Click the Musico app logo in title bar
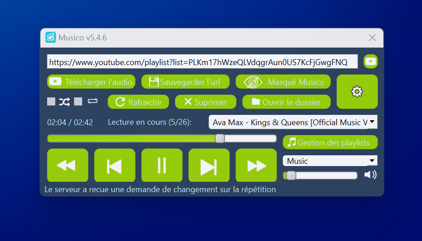Image resolution: width=422 pixels, height=241 pixels. 51,37
